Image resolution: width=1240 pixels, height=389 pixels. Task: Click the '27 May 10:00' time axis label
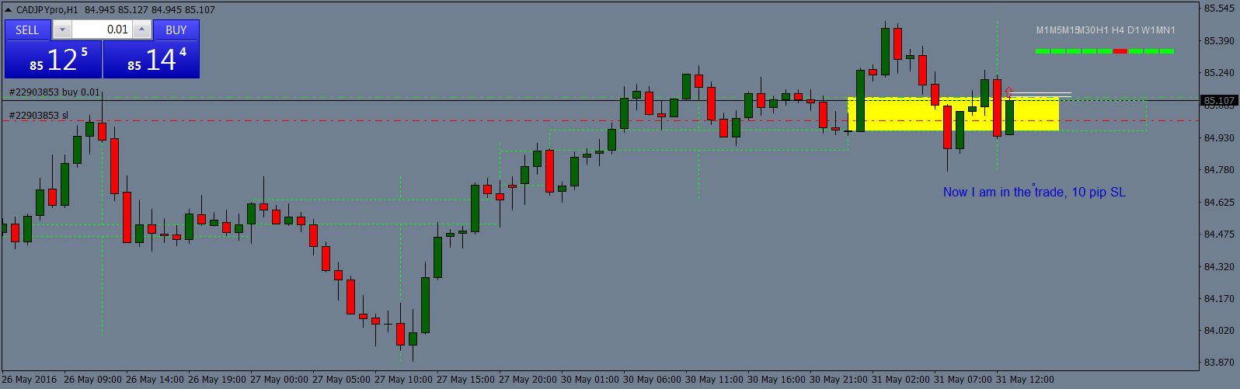coord(403,380)
